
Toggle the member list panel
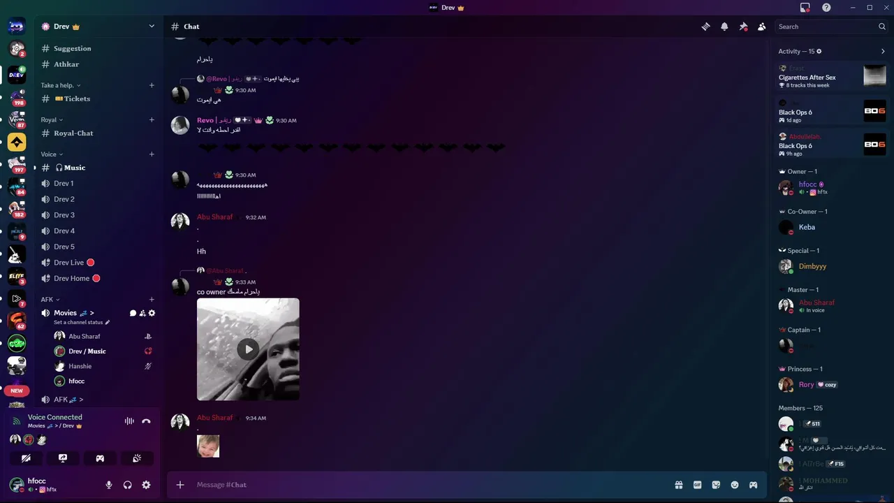pos(761,27)
